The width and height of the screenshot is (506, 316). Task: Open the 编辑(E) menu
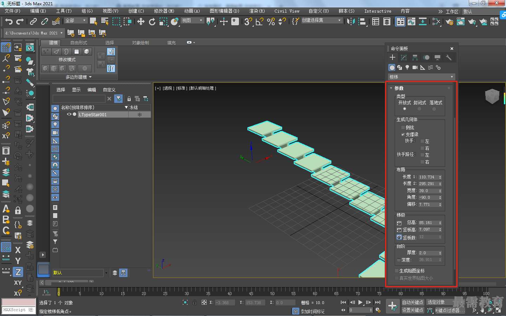coord(38,11)
